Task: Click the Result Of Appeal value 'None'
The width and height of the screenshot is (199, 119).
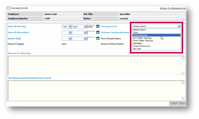Action: [x=64, y=44]
